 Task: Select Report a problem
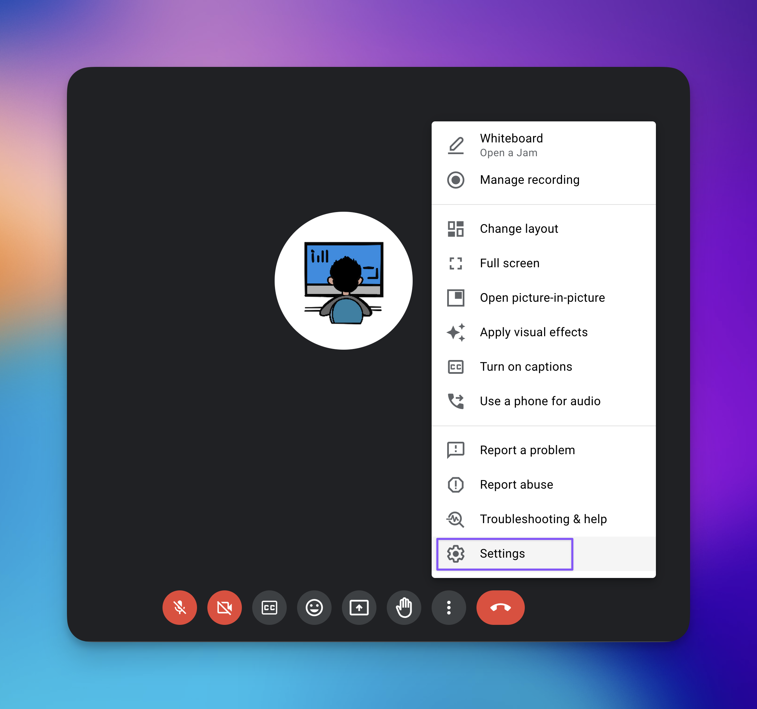click(527, 450)
